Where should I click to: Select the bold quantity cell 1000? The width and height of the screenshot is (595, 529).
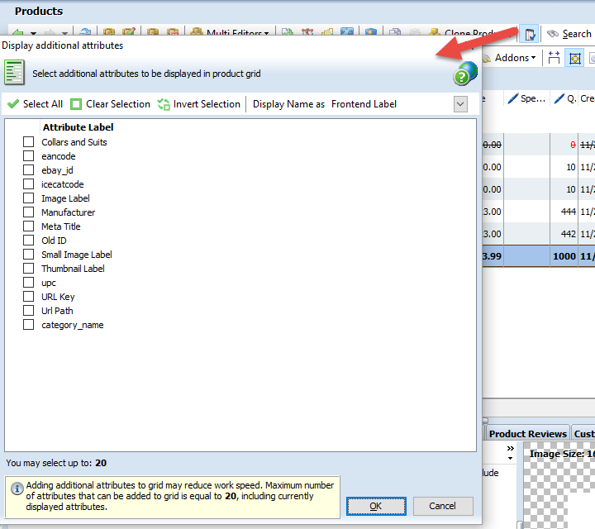pos(564,256)
